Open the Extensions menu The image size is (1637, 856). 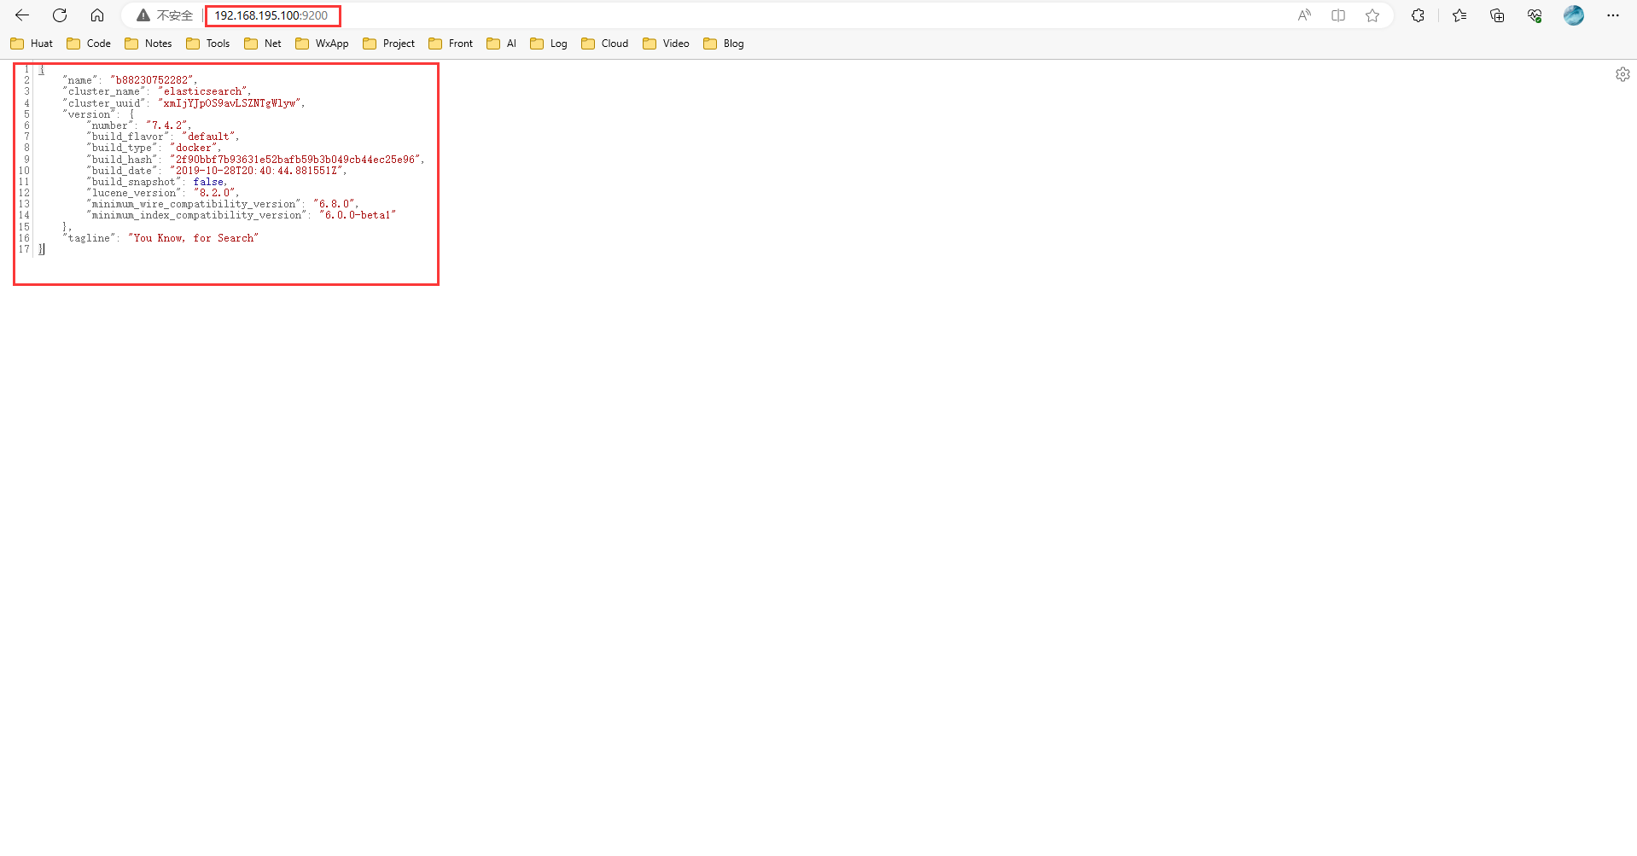1418,15
